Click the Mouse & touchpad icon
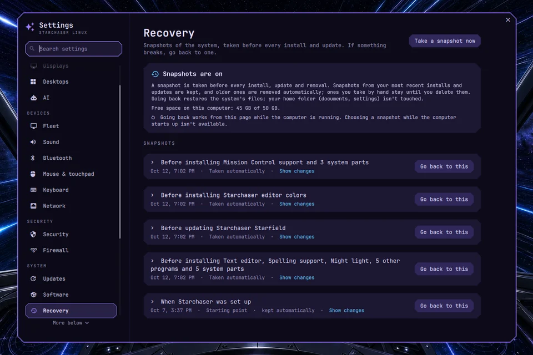This screenshot has height=355, width=533. coord(33,174)
